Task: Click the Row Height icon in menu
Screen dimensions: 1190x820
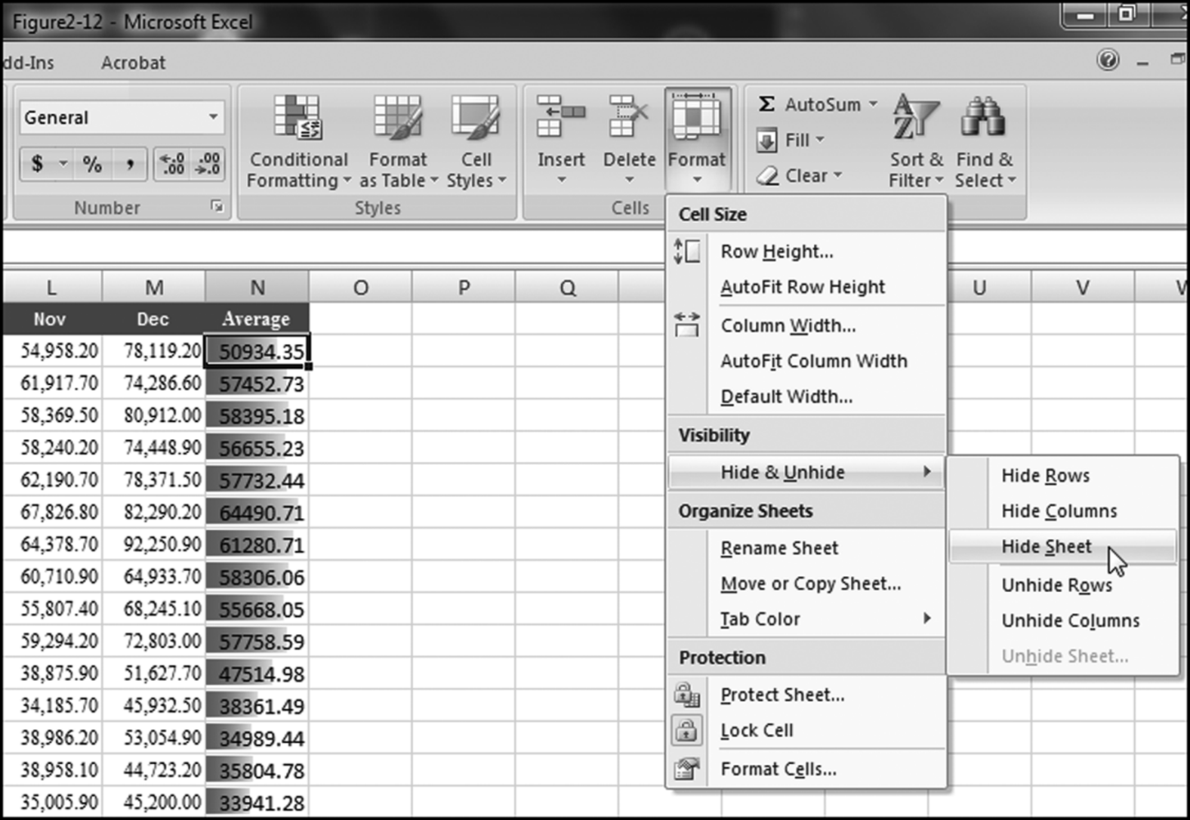Action: point(686,251)
